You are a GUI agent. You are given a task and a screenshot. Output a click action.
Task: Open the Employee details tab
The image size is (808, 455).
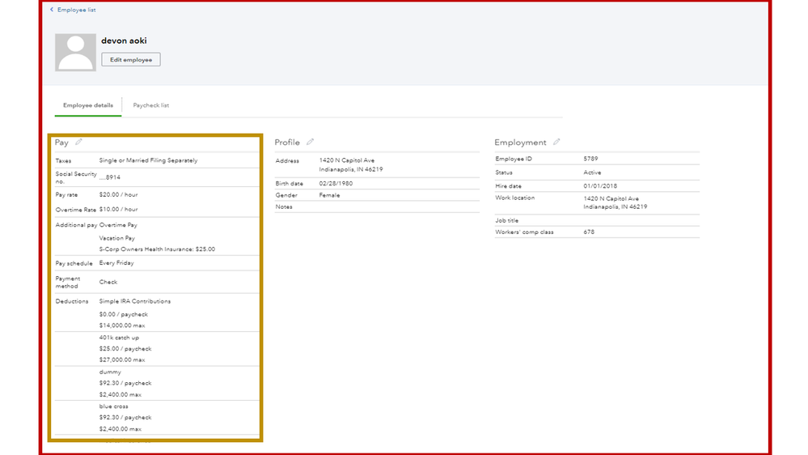(88, 105)
